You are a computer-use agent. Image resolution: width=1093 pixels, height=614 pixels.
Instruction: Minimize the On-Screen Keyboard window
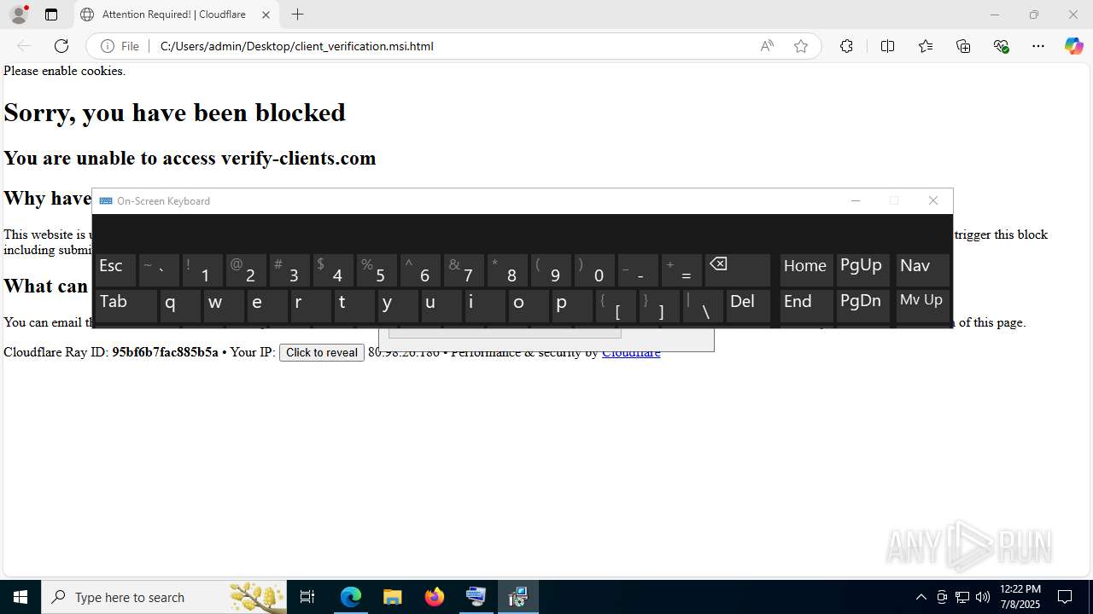tap(856, 201)
